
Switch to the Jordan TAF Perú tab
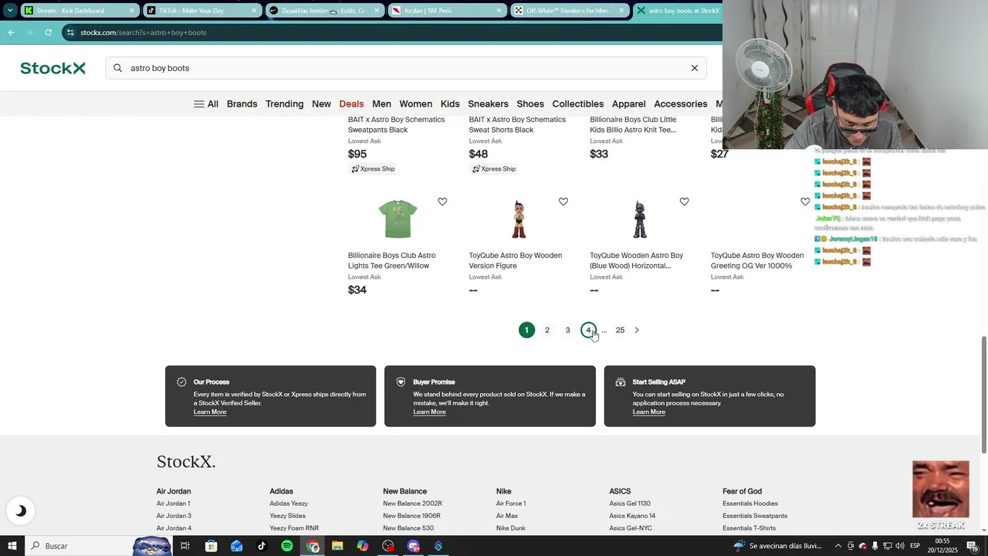(447, 11)
